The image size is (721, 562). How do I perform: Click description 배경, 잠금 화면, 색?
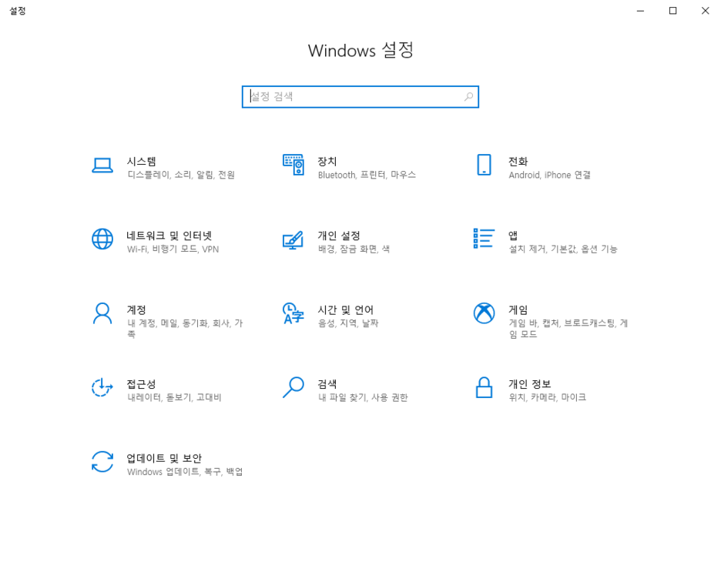click(354, 249)
